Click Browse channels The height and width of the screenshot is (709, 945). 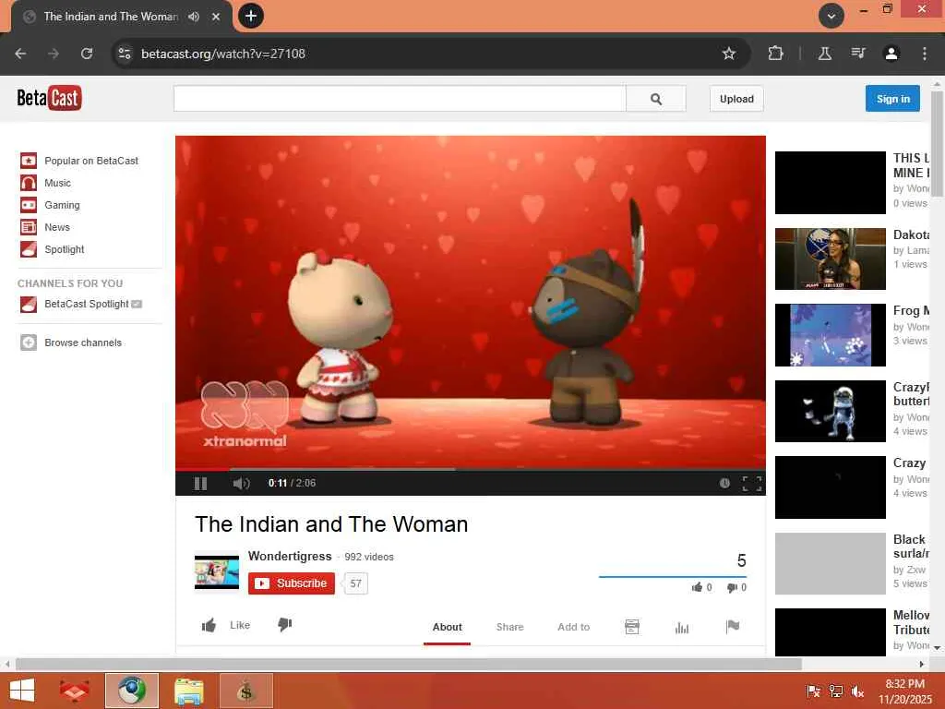pos(83,342)
